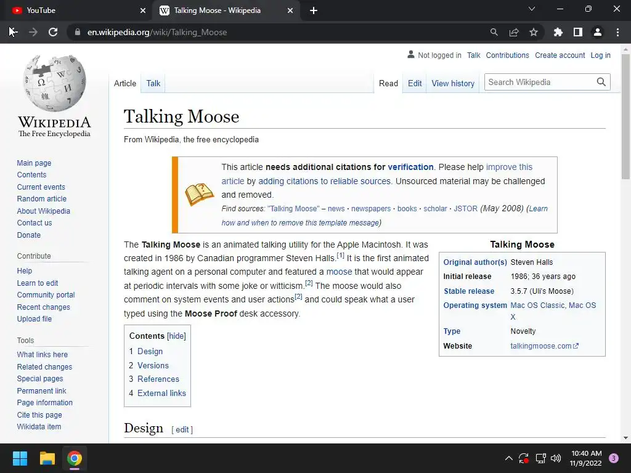Viewport: 631px width, 473px height.
Task: Open Contributions link at top
Action: (x=508, y=55)
